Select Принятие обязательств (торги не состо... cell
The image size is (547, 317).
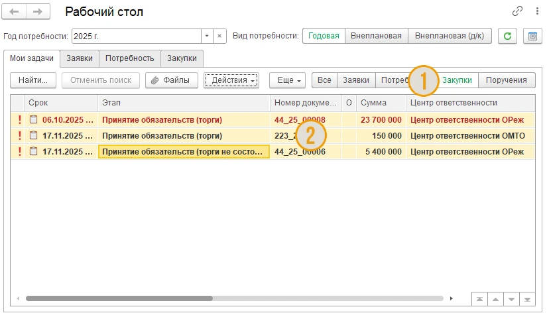(184, 152)
